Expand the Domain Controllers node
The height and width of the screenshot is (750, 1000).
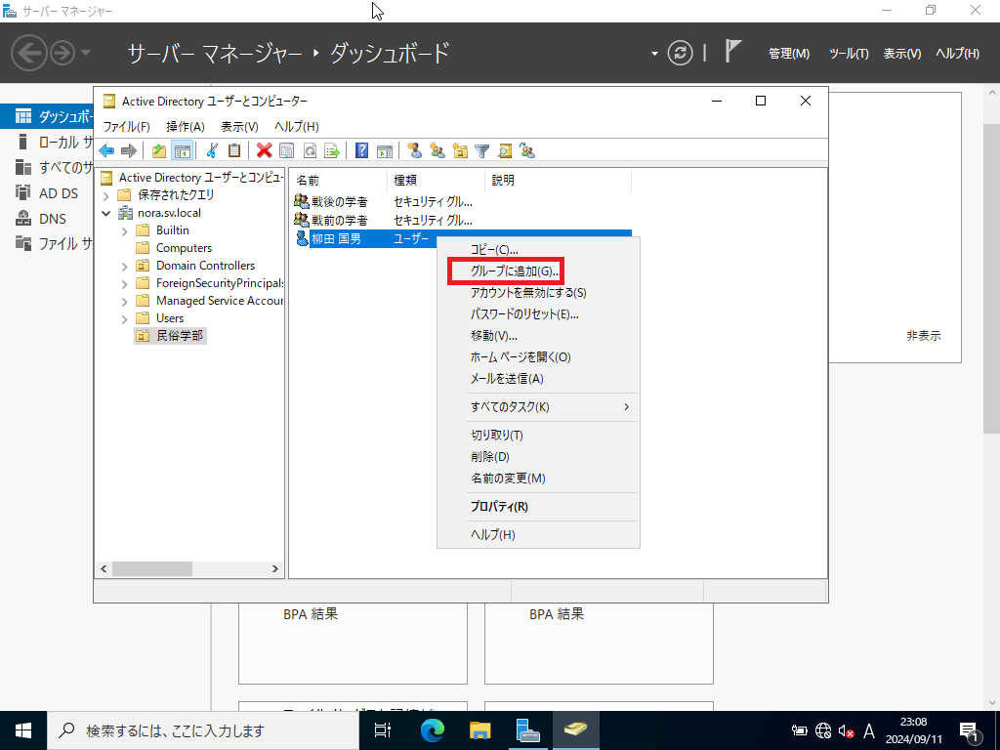(x=125, y=266)
